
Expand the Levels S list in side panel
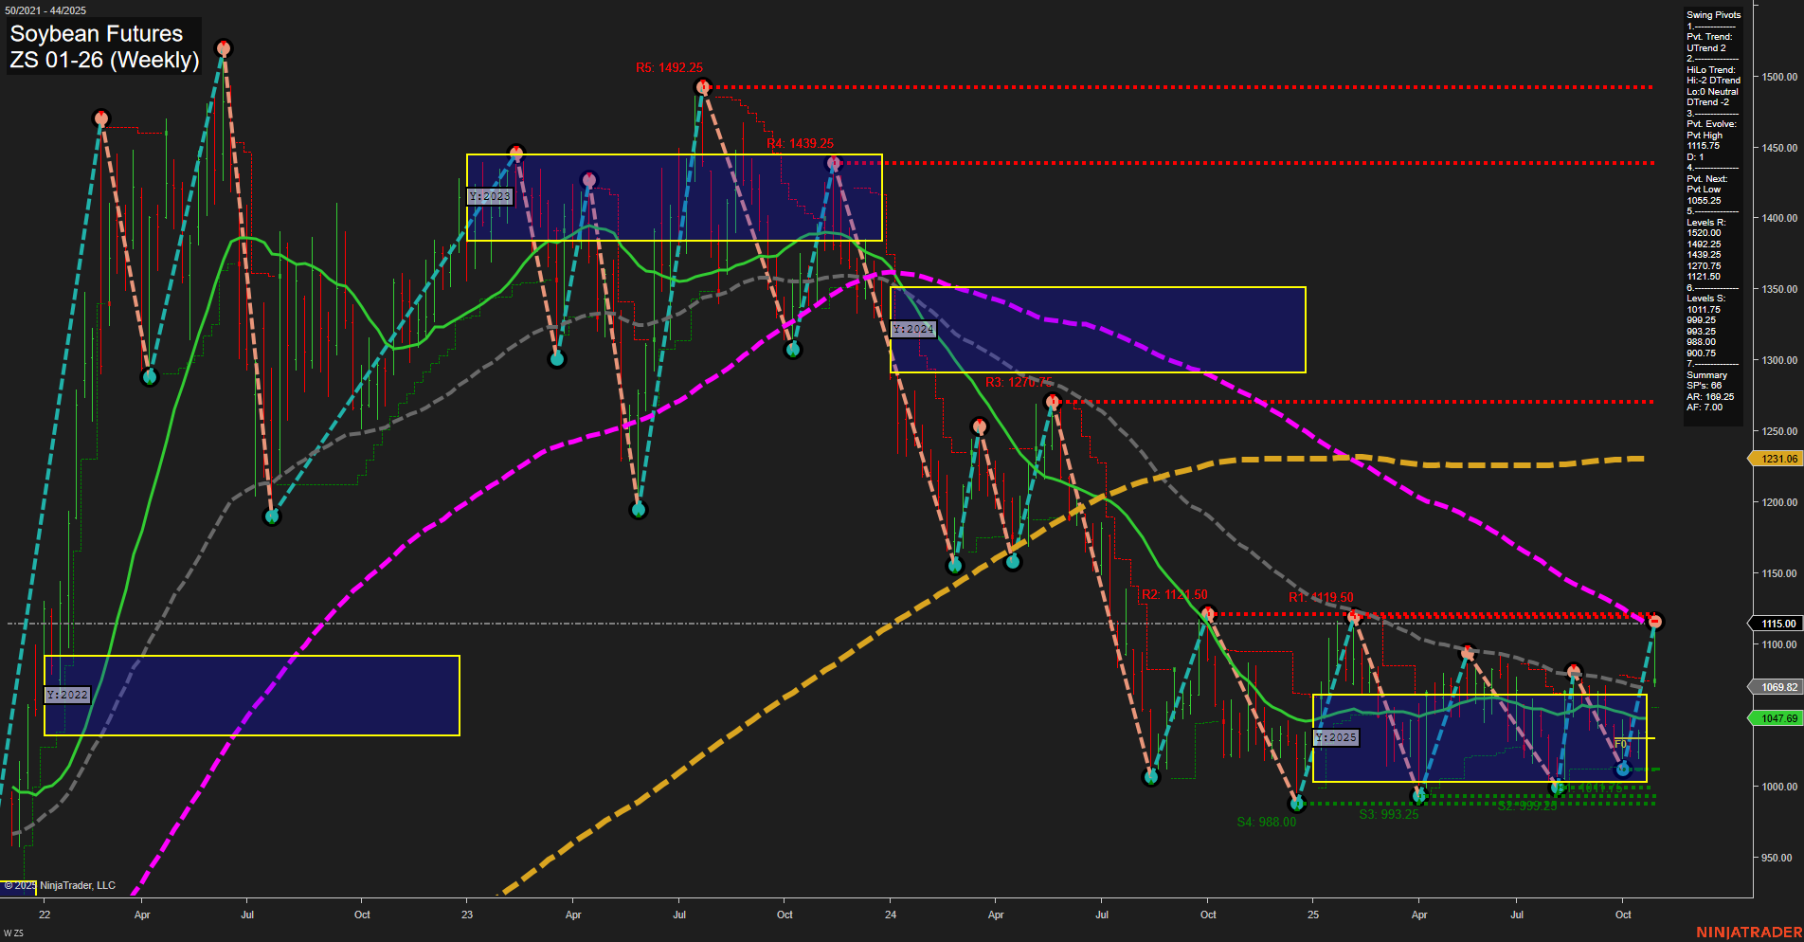pyautogui.click(x=1701, y=298)
